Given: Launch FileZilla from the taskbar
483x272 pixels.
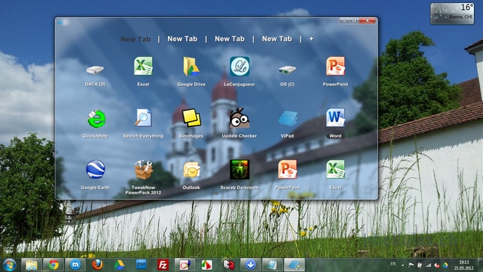Looking at the screenshot, I should coord(163,265).
